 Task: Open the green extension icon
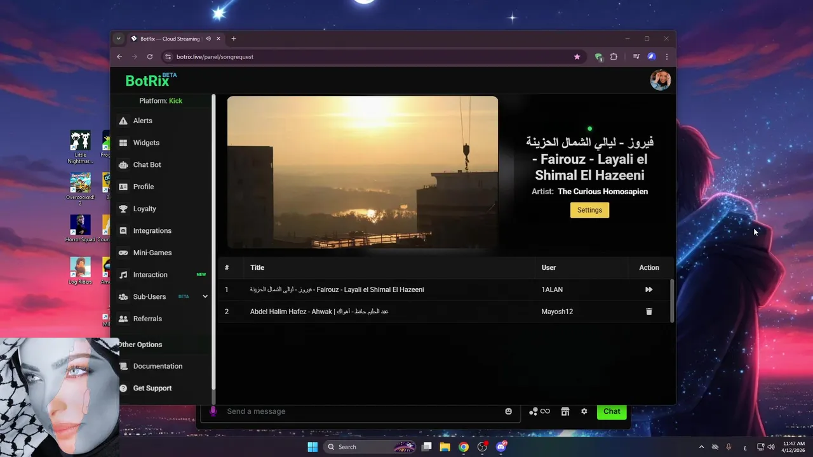[598, 56]
